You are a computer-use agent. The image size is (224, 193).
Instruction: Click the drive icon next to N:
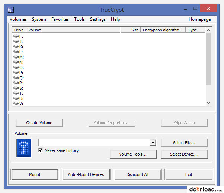click(x=16, y=62)
